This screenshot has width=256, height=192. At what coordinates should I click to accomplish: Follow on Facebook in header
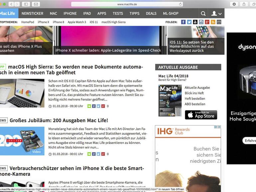[183, 22]
